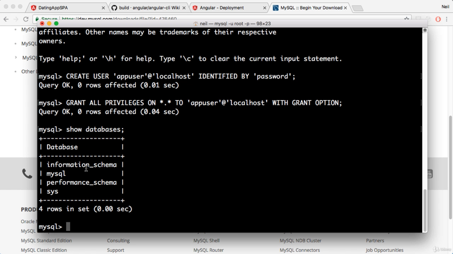
Task: Click the Terminal vertical scrollbar
Action: tap(425, 210)
